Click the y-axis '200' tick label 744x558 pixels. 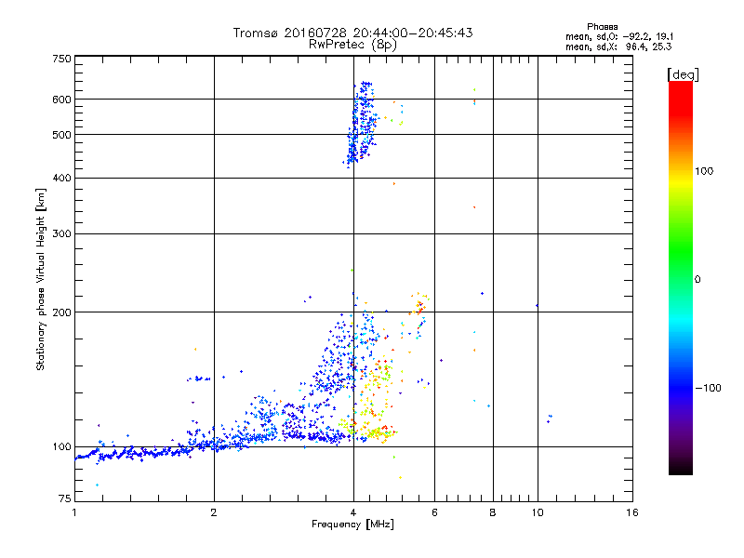61,312
